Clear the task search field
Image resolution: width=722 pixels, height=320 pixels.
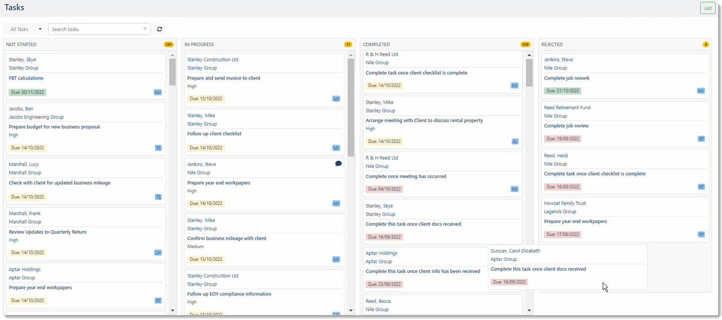(145, 29)
